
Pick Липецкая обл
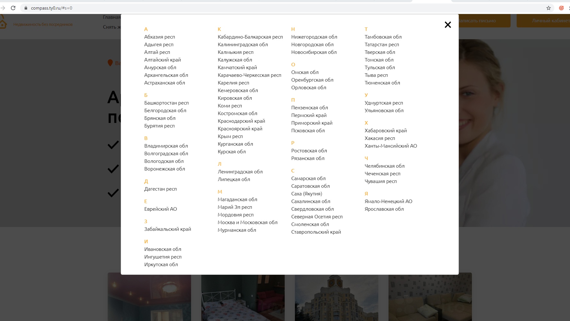234,179
